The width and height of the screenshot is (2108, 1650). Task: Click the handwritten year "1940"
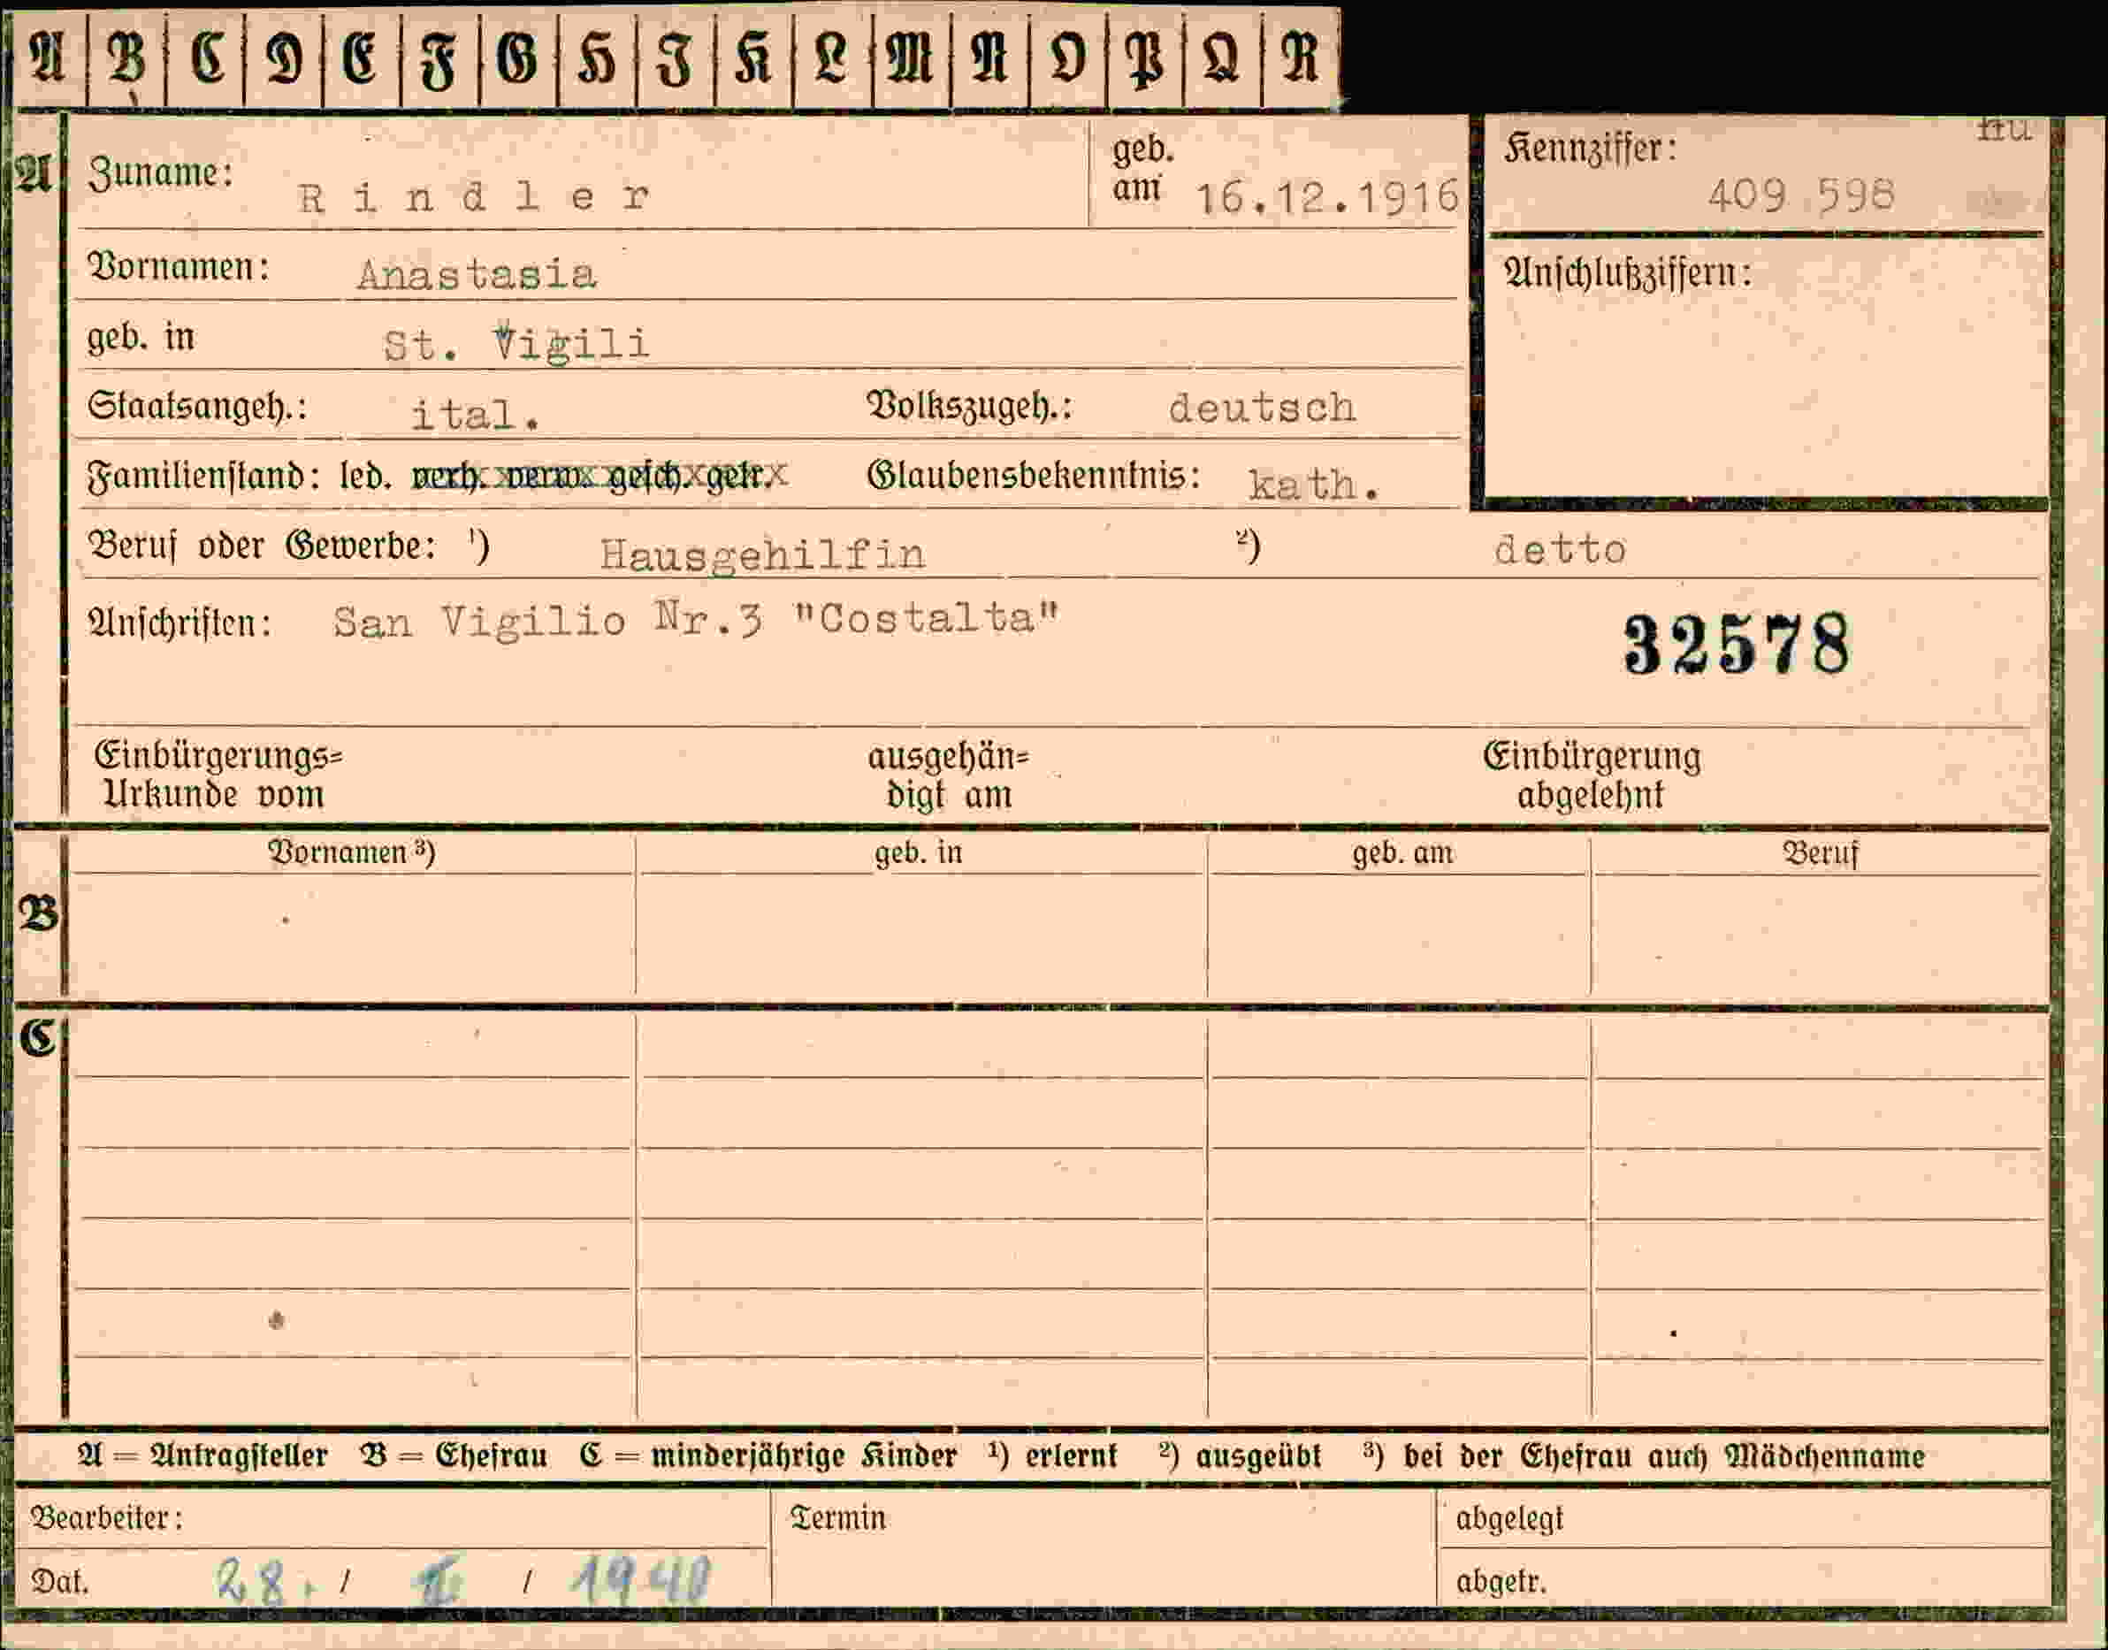[641, 1580]
